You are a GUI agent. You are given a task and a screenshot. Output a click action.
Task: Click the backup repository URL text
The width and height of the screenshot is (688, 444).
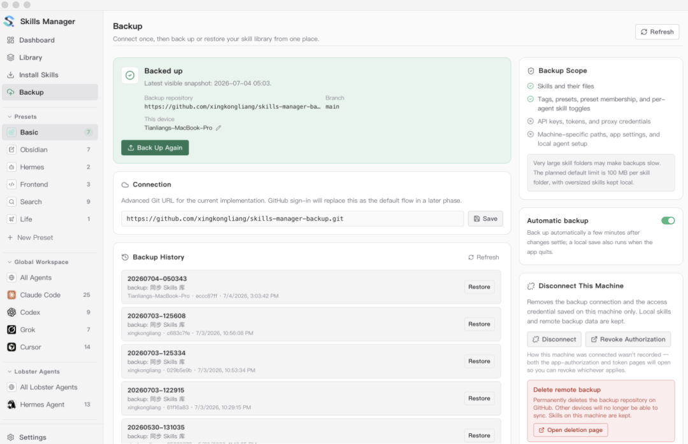232,106
